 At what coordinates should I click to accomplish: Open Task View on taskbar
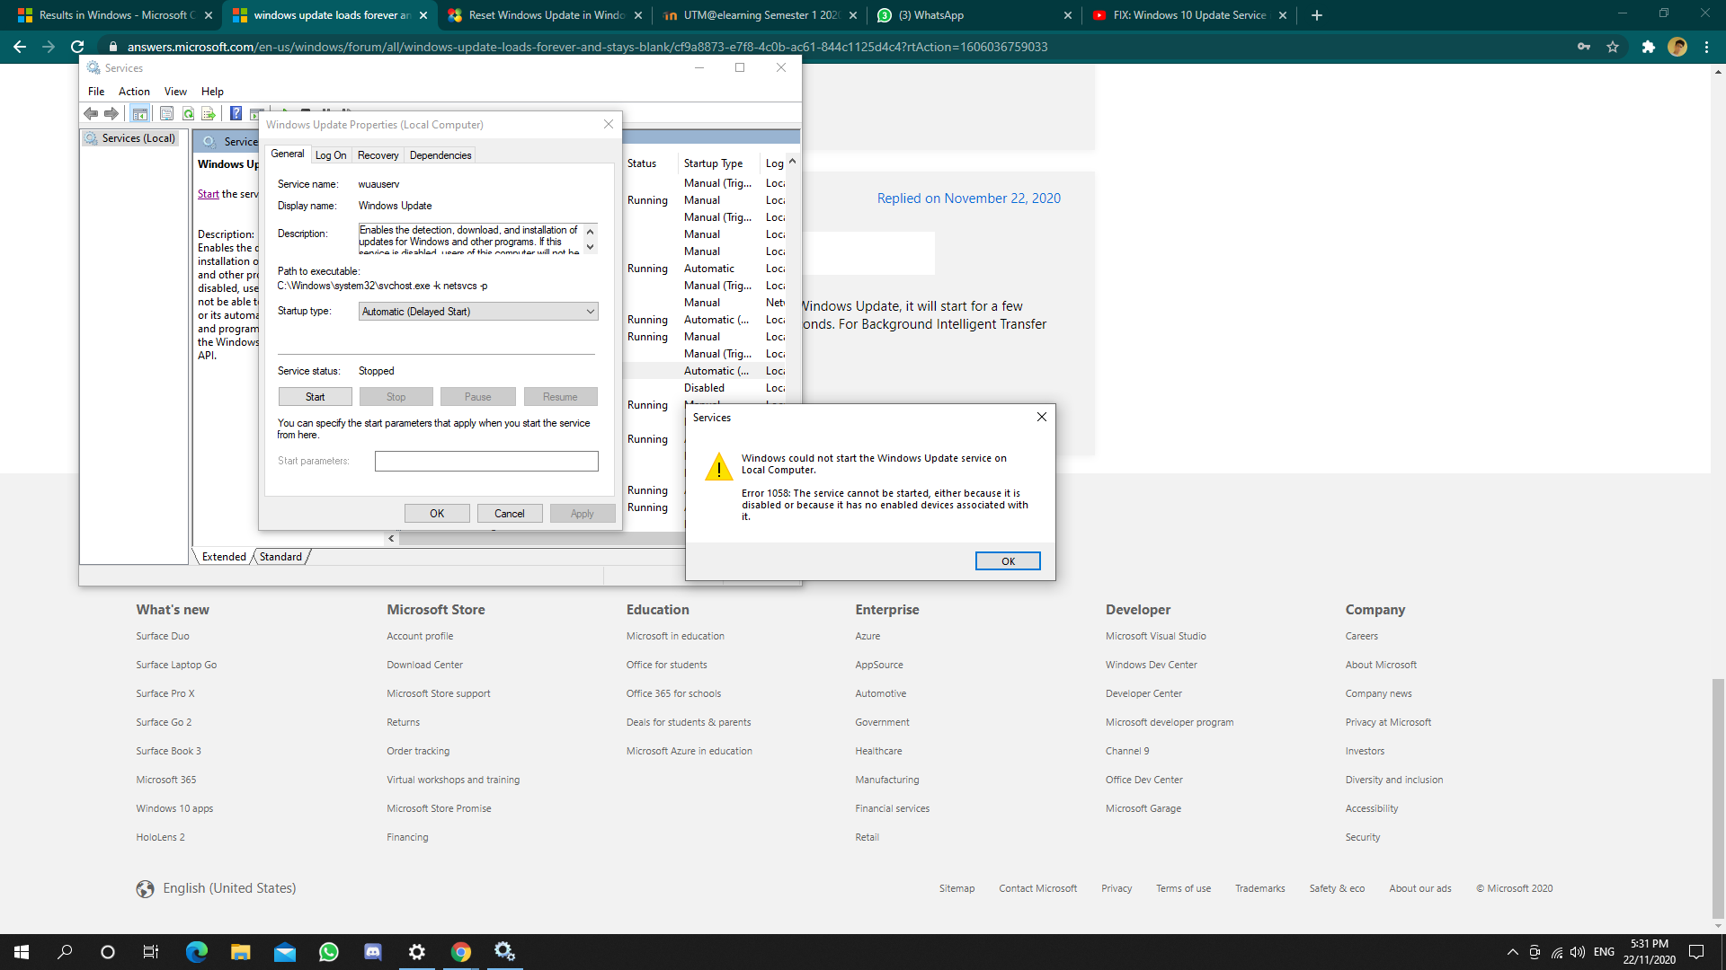[151, 952]
